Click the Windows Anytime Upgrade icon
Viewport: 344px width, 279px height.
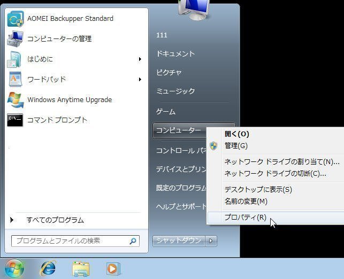click(16, 100)
